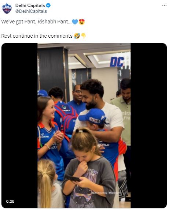Viewport: 169px width, 210px height.
Task: Click the blue heart emoji
Action: coord(75,22)
